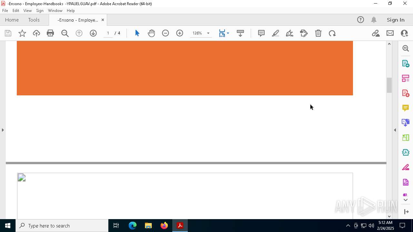Expand the right tools pane arrow at bottom
This screenshot has height=232, width=413.
click(x=406, y=212)
